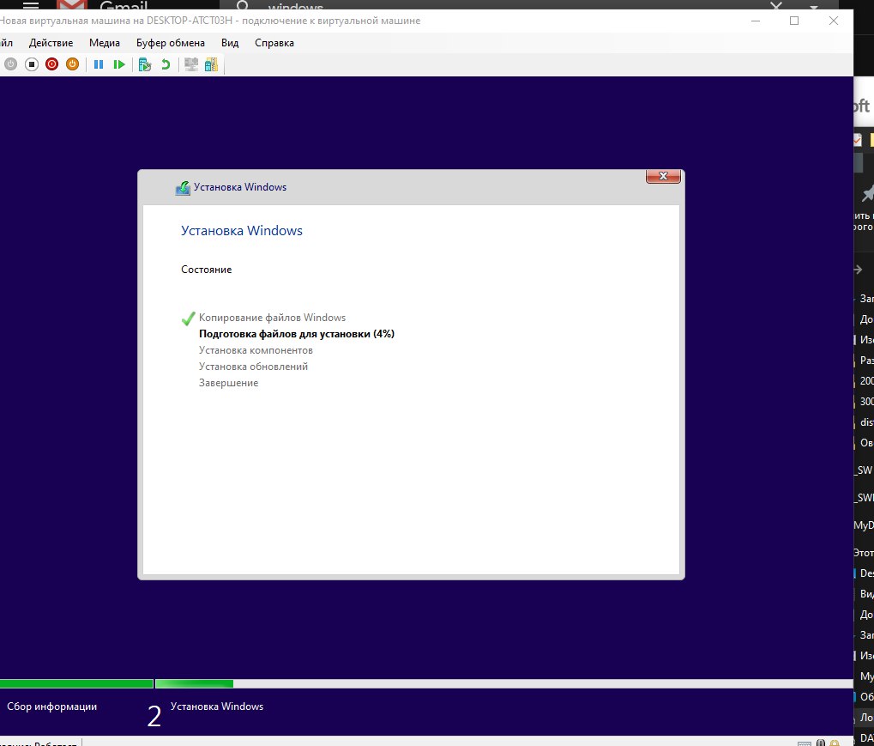Click the setup icon in dialog title bar

coord(183,187)
